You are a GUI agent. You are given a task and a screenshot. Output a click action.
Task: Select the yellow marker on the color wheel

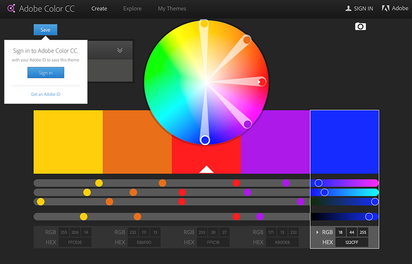click(204, 24)
